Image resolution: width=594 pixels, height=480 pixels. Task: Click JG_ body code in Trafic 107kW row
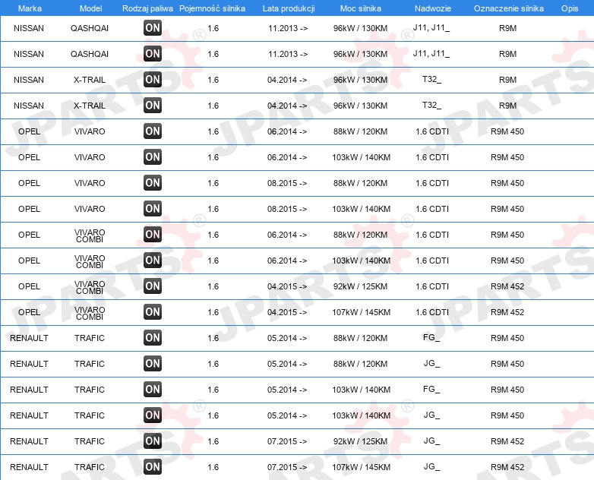click(431, 466)
